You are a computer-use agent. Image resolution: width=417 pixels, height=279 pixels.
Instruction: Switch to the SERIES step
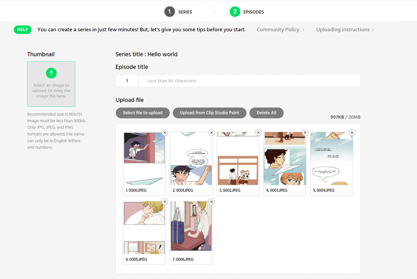click(x=185, y=12)
